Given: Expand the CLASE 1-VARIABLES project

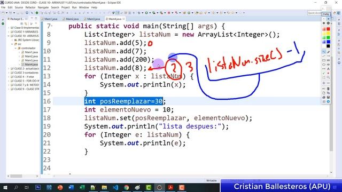Looking at the screenshot, I should [x=9, y=32].
